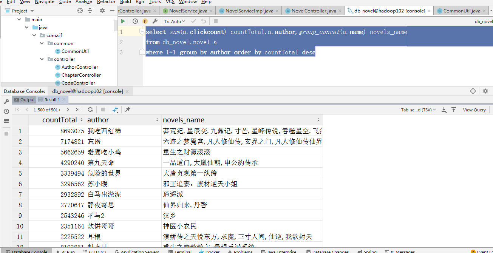Go to first page of results
Screen dimensions: 493x253
(x=17, y=110)
